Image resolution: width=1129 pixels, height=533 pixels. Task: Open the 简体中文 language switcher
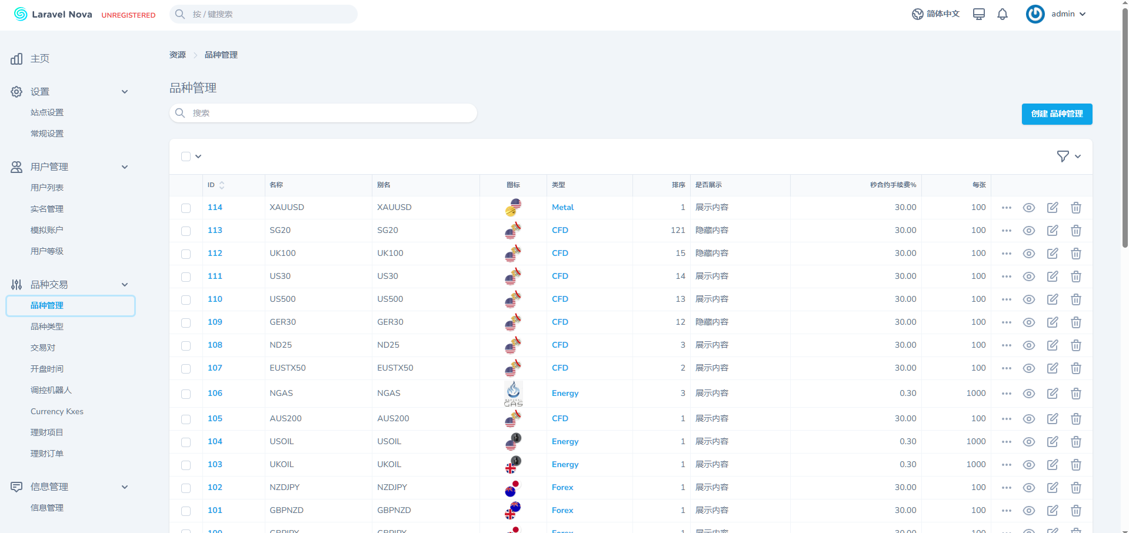pyautogui.click(x=935, y=14)
